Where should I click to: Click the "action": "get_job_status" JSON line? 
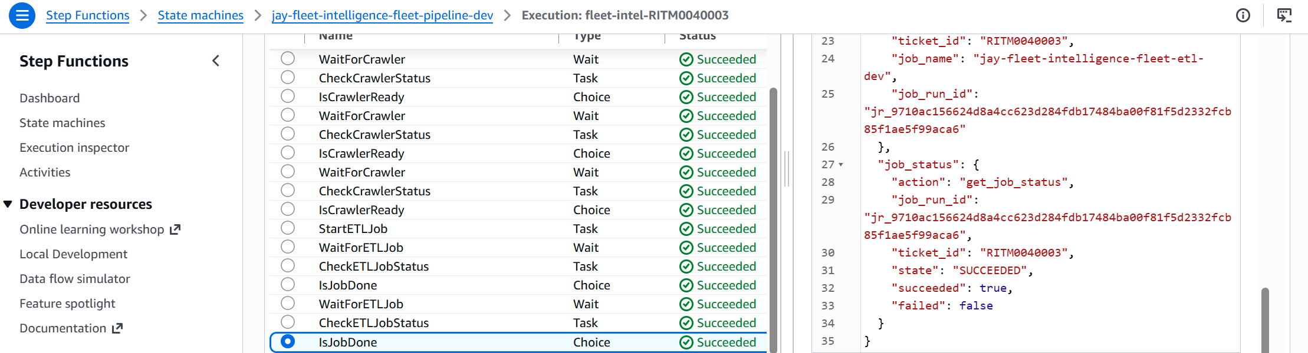pyautogui.click(x=982, y=182)
